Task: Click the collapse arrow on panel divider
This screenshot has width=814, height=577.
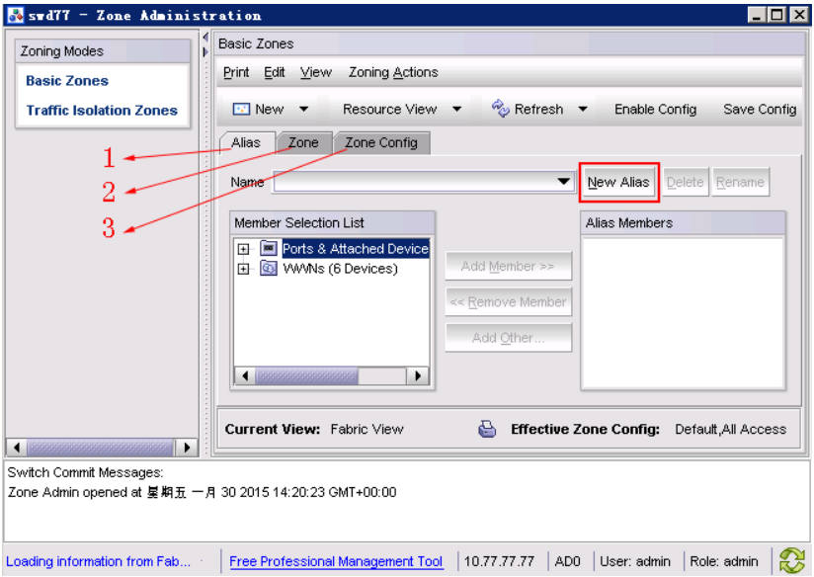Action: click(x=204, y=39)
